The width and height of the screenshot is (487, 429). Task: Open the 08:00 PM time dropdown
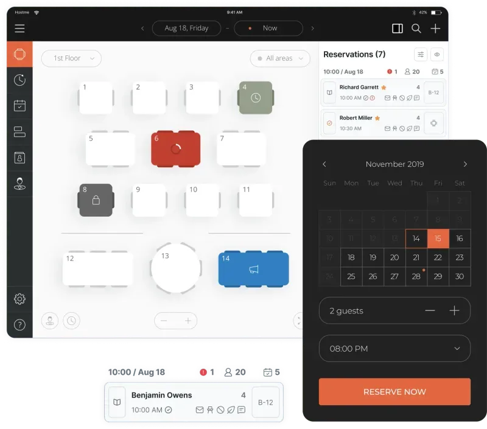tap(394, 348)
